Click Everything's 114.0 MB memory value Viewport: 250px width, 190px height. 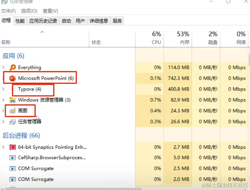179,67
